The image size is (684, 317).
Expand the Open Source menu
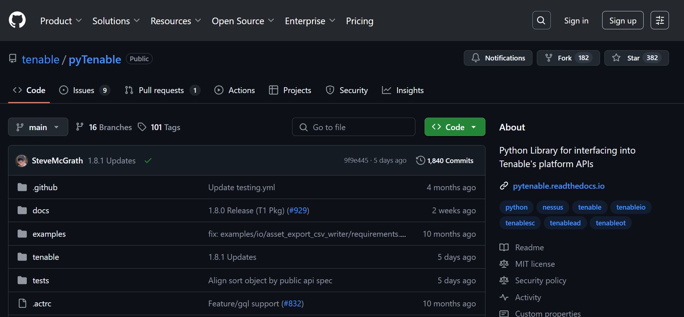click(243, 21)
